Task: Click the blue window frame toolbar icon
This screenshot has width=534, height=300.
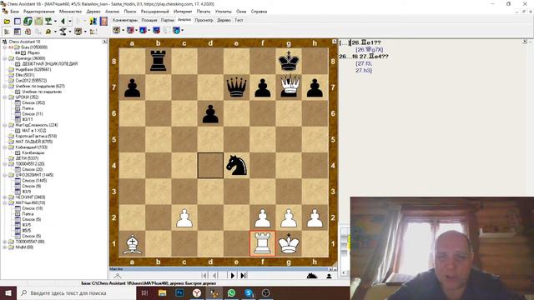Action: (18, 22)
